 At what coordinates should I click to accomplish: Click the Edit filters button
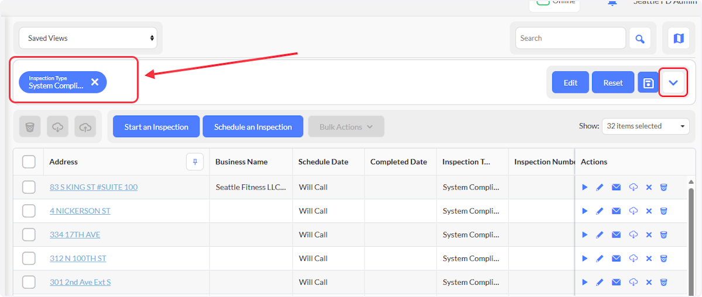pyautogui.click(x=570, y=83)
